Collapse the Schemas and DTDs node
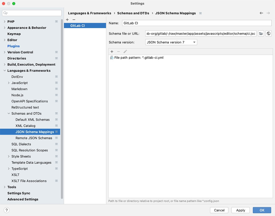 click(x=9, y=113)
